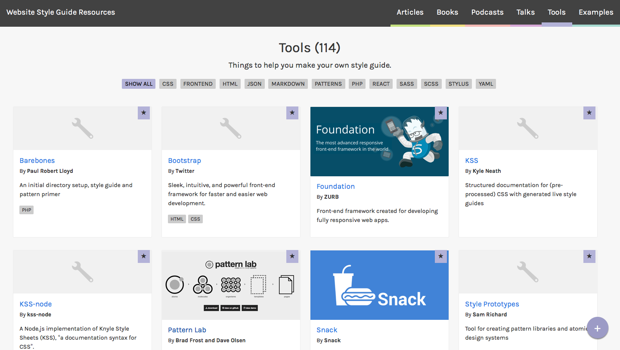Screen dimensions: 620x350
Task: Click the KSS-node wrench placeholder image
Action: click(x=82, y=272)
